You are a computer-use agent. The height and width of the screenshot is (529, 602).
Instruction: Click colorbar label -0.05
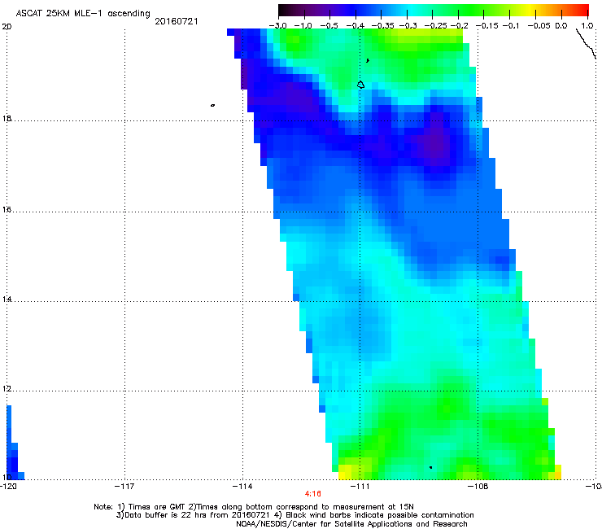pos(539,26)
